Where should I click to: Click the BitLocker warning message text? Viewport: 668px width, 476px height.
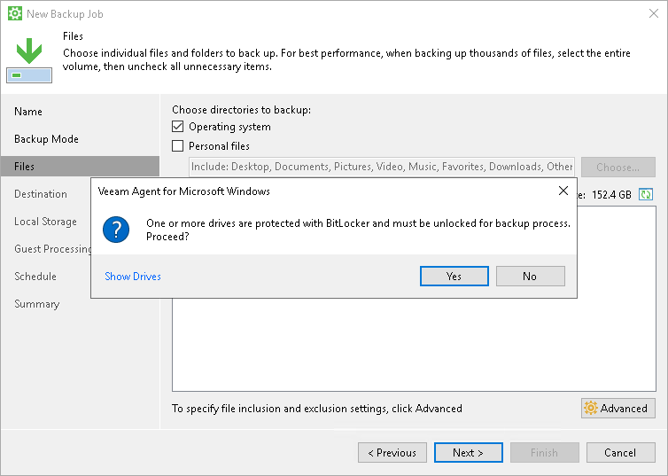(358, 230)
